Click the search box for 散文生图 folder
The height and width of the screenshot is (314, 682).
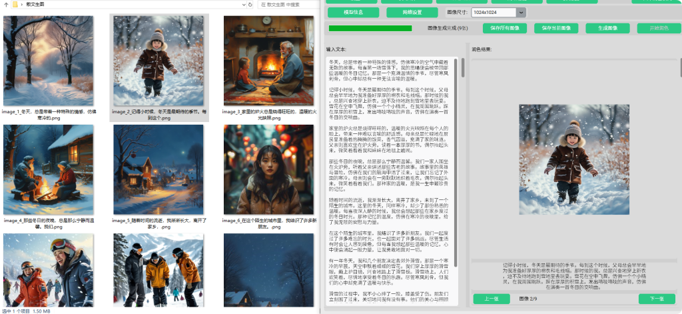(x=287, y=5)
